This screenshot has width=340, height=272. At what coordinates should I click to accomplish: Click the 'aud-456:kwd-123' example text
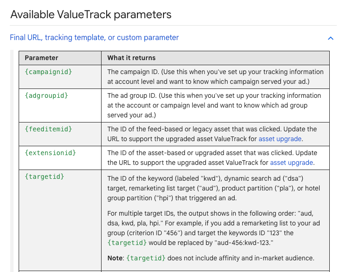pos(244,243)
